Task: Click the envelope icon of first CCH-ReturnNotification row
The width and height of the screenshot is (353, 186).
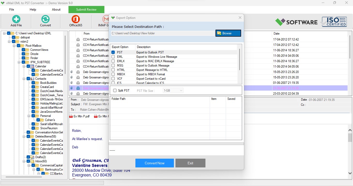Action: pyautogui.click(x=78, y=39)
